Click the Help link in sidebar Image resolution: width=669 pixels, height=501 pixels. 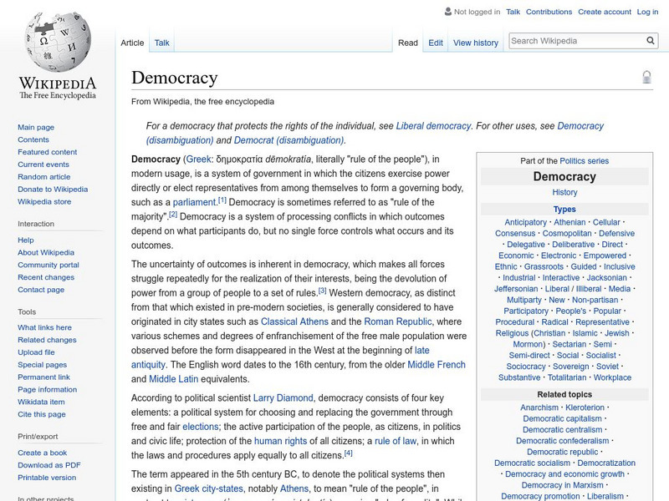(26, 240)
